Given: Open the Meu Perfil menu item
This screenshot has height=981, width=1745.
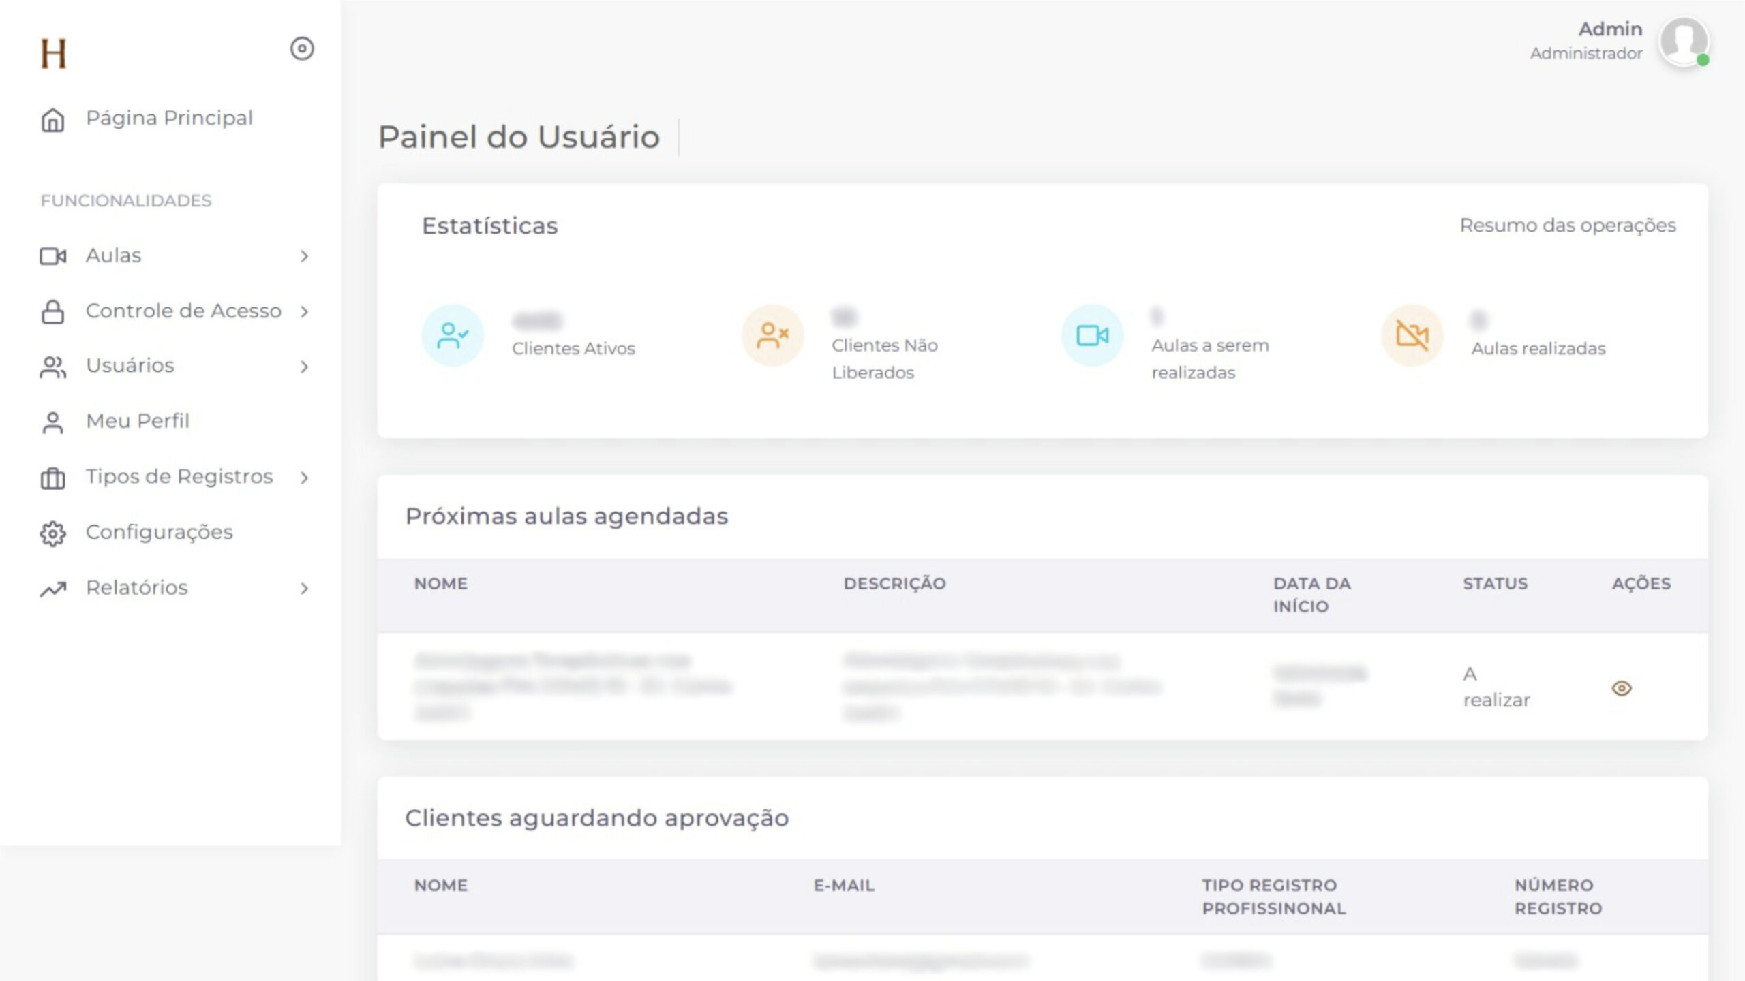Looking at the screenshot, I should click(137, 421).
